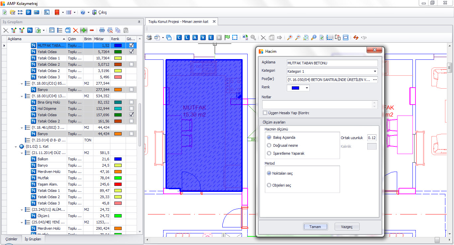Click the Ortak uzunluk value field

[x=372, y=138]
